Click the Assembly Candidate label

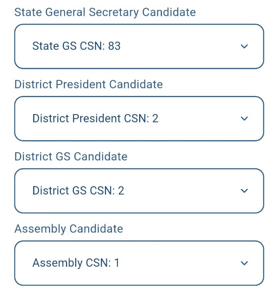point(69,229)
